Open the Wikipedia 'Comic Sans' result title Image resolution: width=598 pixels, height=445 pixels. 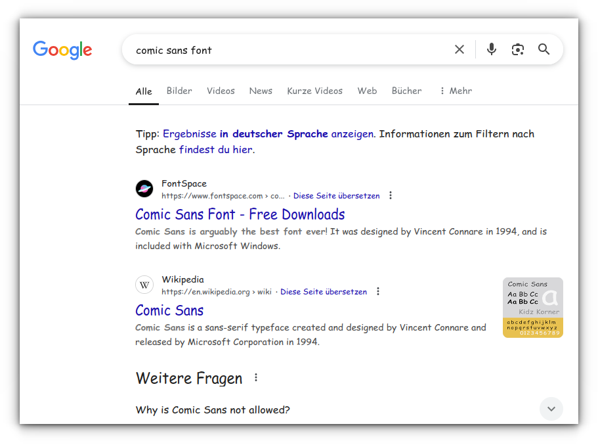click(169, 310)
